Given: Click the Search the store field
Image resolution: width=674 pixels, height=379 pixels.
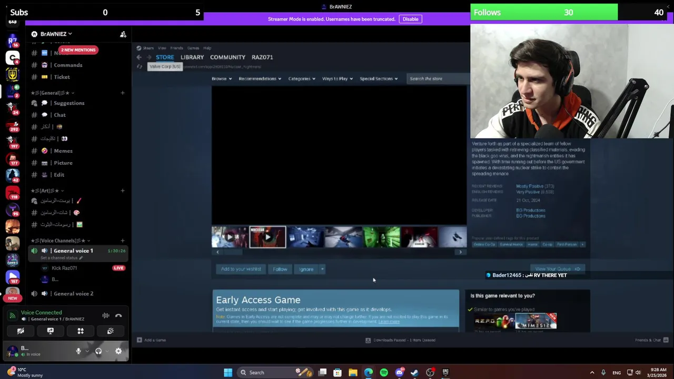Looking at the screenshot, I should tap(439, 78).
